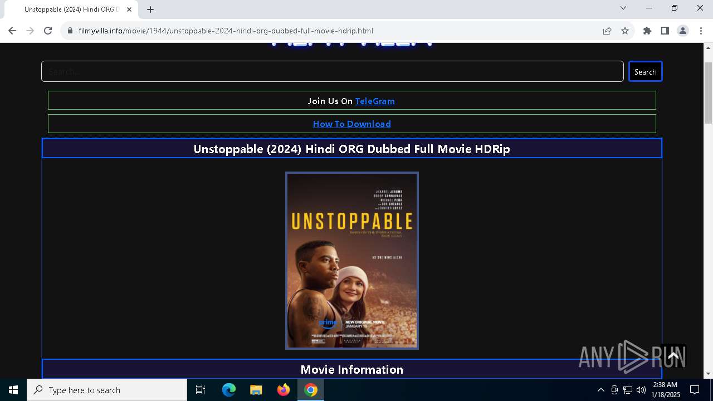The width and height of the screenshot is (713, 401).
Task: Go back to the previous page
Action: click(x=12, y=31)
